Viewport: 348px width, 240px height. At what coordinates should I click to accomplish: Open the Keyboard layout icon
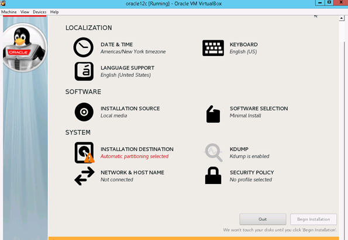point(213,48)
